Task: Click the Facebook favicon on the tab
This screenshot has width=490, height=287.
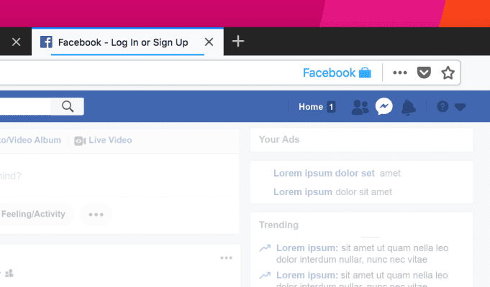Action: coord(46,42)
